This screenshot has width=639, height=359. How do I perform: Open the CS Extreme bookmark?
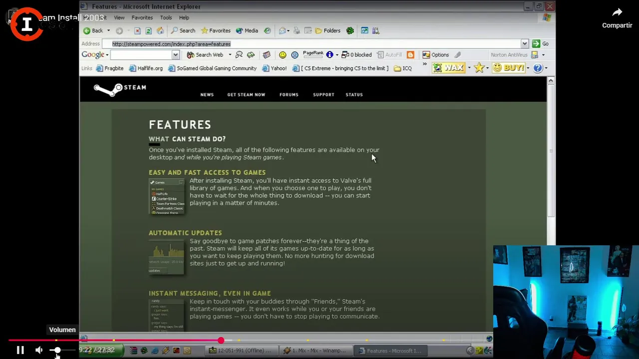coord(340,68)
